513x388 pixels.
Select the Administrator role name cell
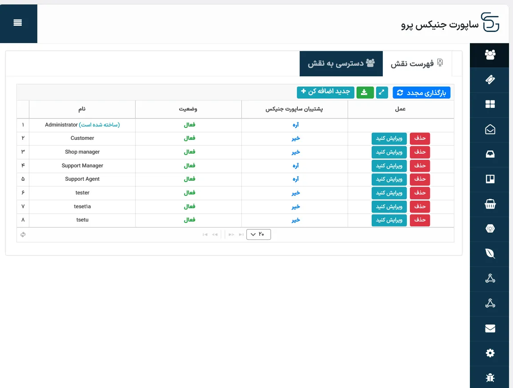point(82,125)
